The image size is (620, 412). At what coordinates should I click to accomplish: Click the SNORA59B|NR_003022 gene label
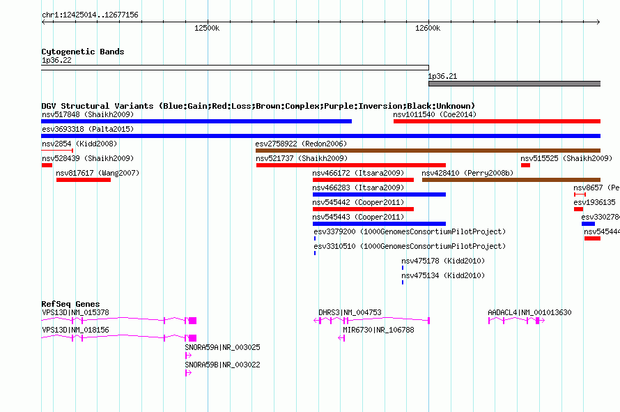pyautogui.click(x=223, y=365)
